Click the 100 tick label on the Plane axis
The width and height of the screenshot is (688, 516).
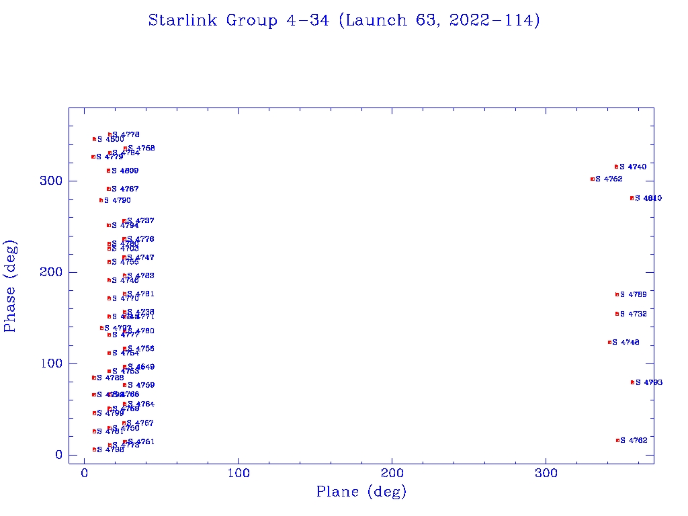coord(239,473)
